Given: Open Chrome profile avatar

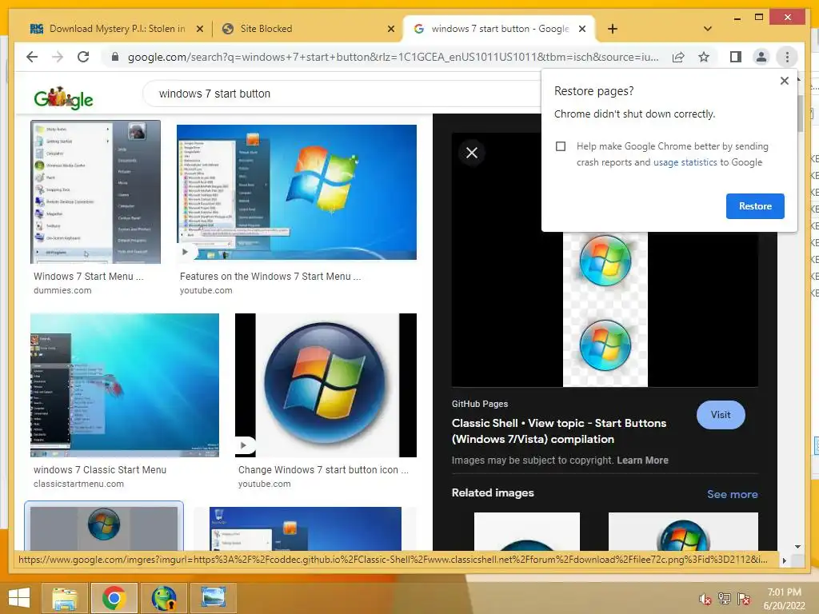Looking at the screenshot, I should coord(761,57).
